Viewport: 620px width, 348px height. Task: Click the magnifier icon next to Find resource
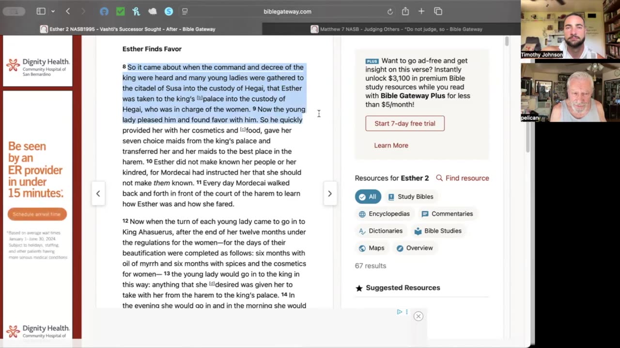coord(439,178)
